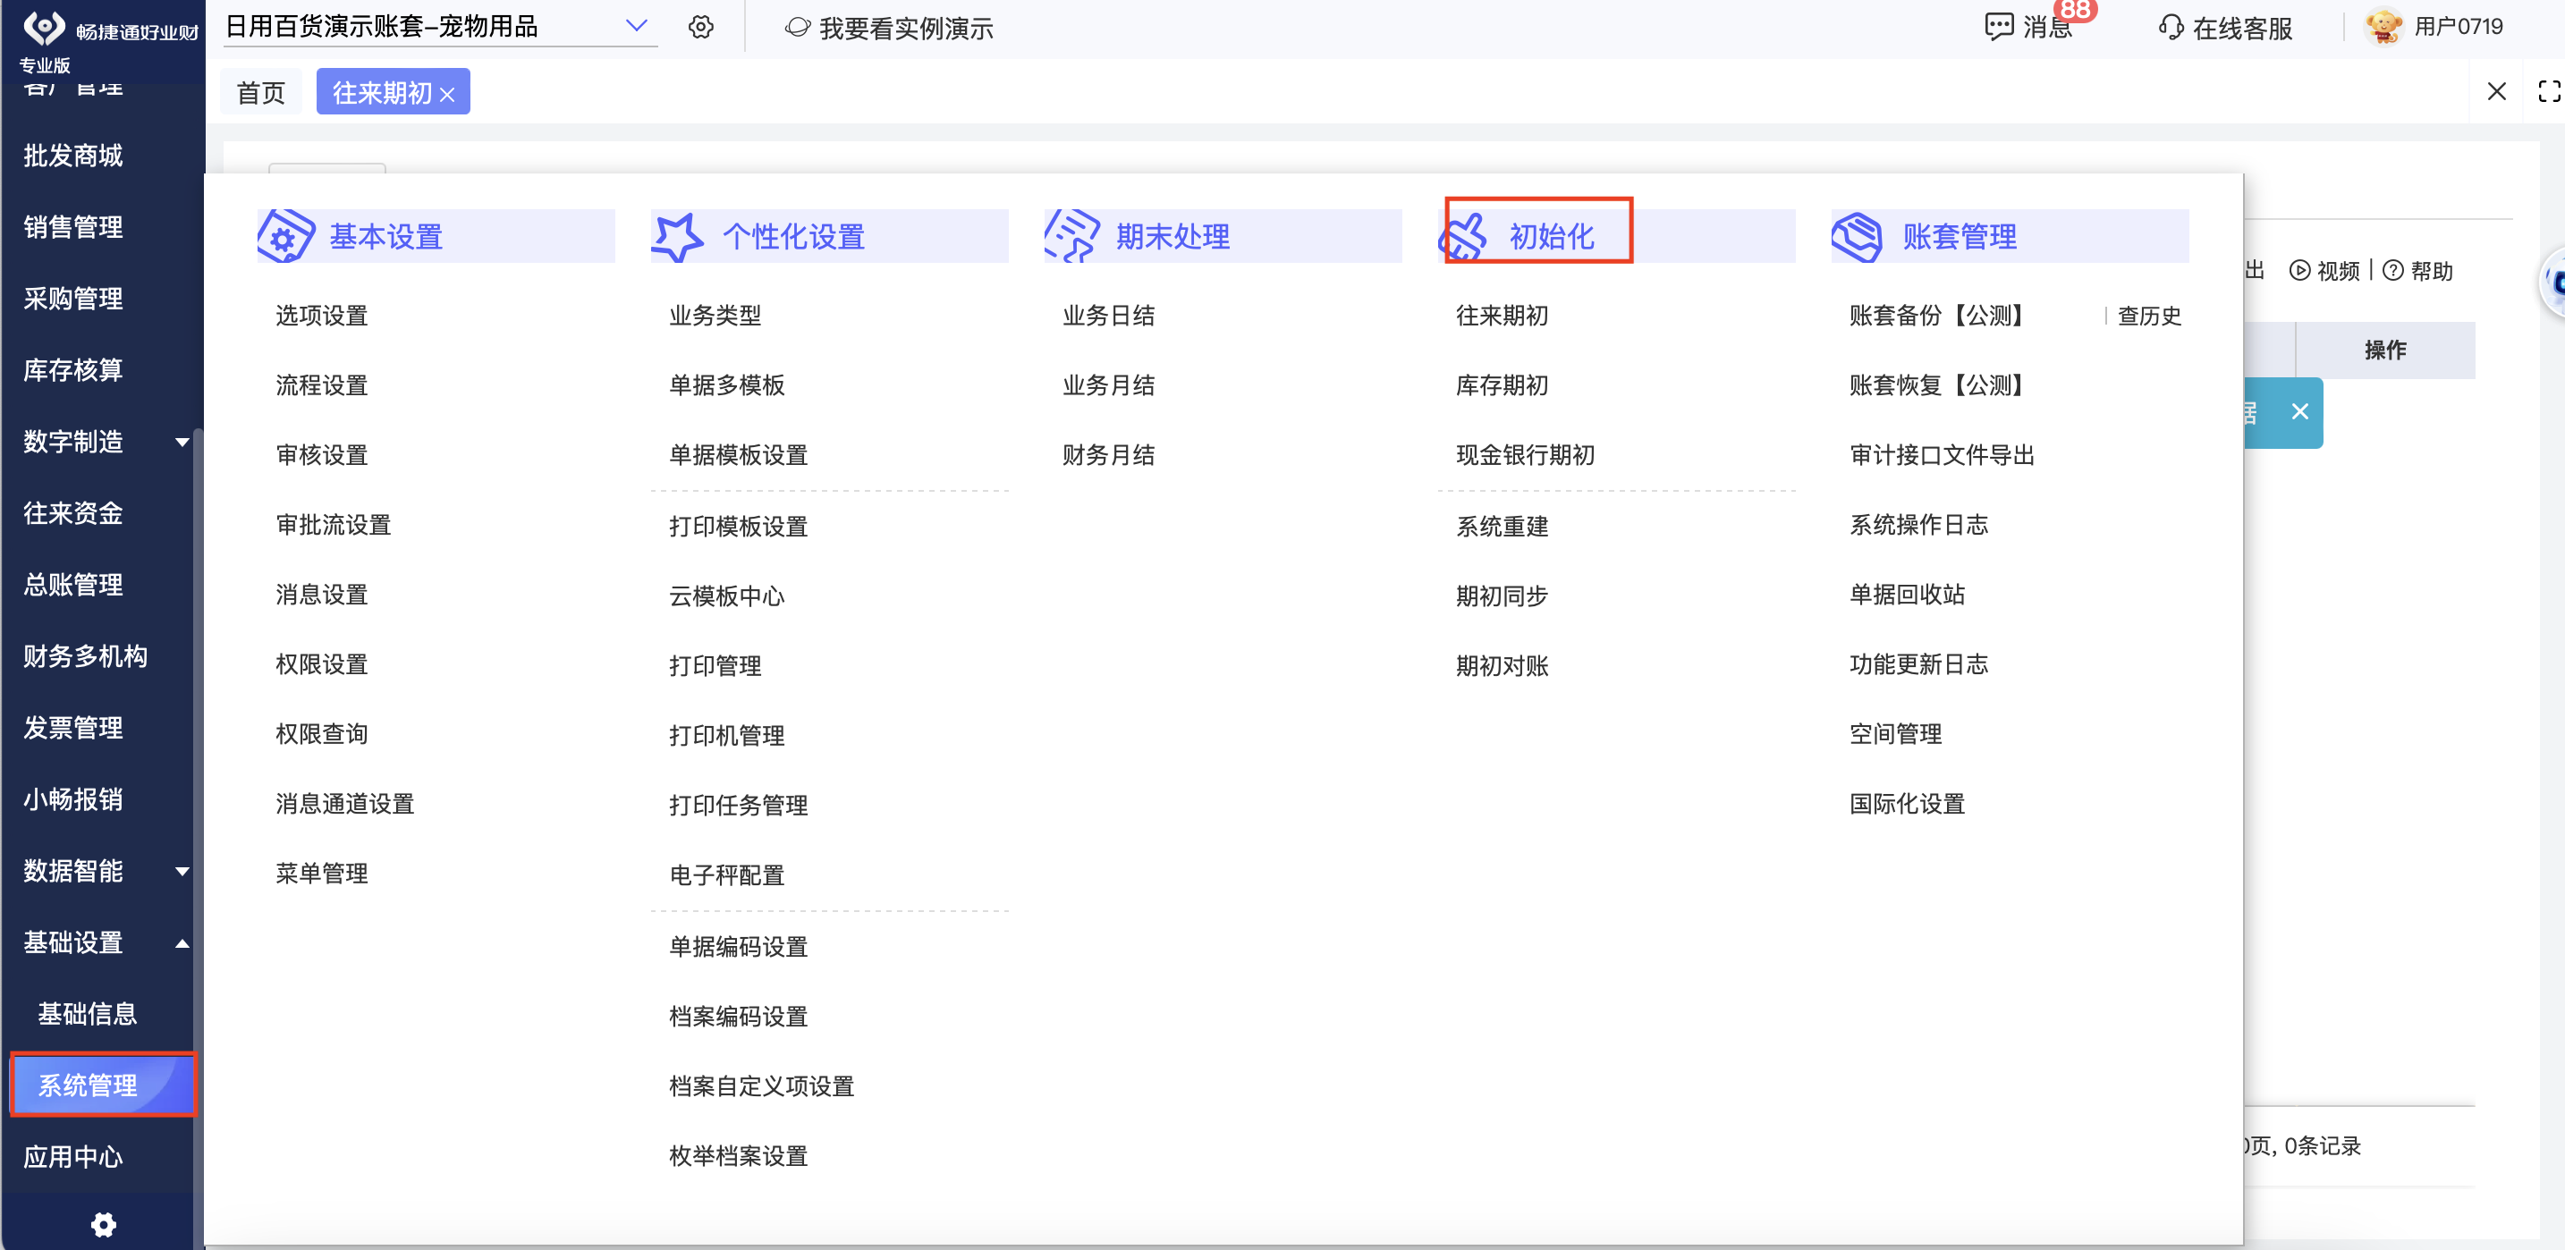Click the 基本设置 gear icon
Viewport: 2565px width, 1250px height.
(286, 236)
